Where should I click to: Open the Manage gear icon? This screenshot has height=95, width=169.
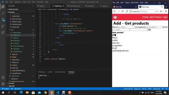point(3,84)
